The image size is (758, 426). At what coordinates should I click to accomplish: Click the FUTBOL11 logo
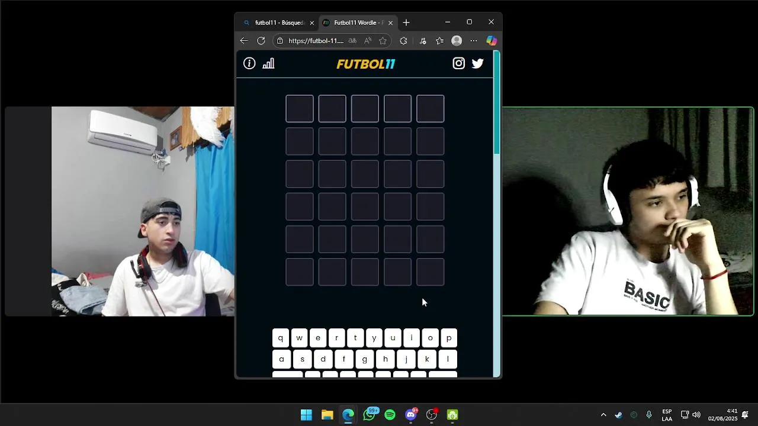pos(365,64)
